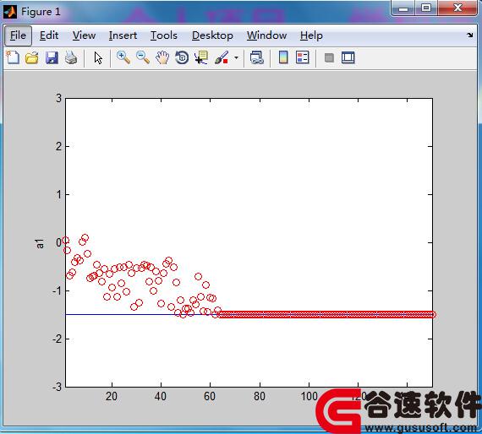Dock figure using the corner arrow
The width and height of the screenshot is (482, 434).
coord(469,35)
